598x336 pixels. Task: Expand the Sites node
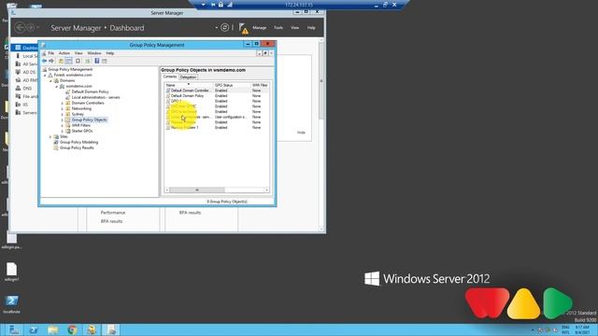(50, 137)
